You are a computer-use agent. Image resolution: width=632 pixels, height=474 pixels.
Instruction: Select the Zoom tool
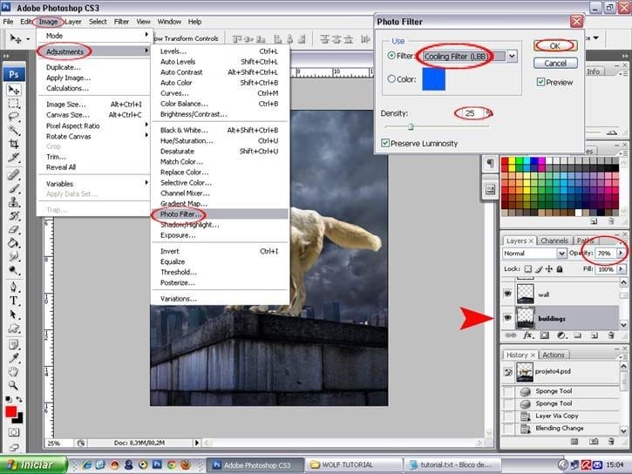[x=14, y=385]
